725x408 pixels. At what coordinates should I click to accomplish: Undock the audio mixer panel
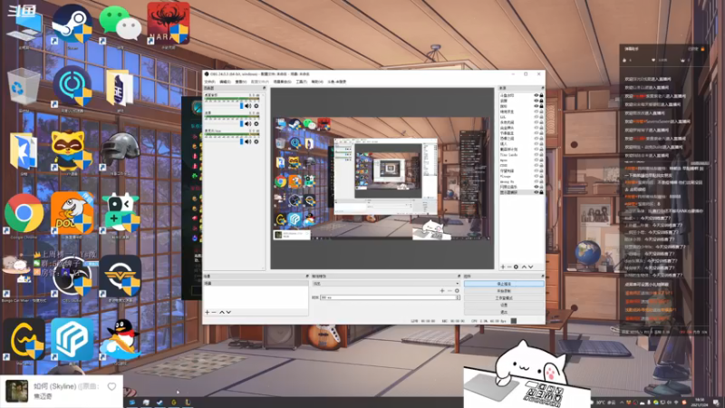[264, 88]
